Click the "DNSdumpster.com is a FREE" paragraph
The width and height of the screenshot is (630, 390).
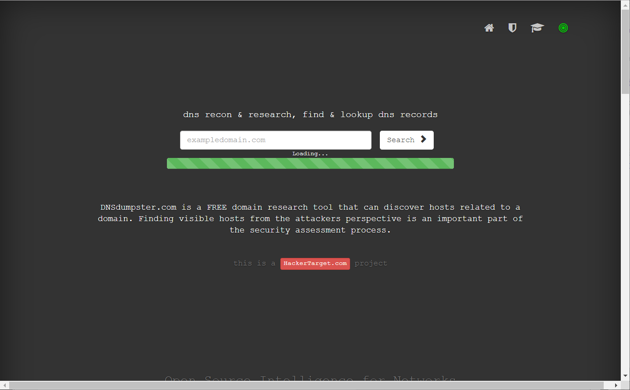310,218
